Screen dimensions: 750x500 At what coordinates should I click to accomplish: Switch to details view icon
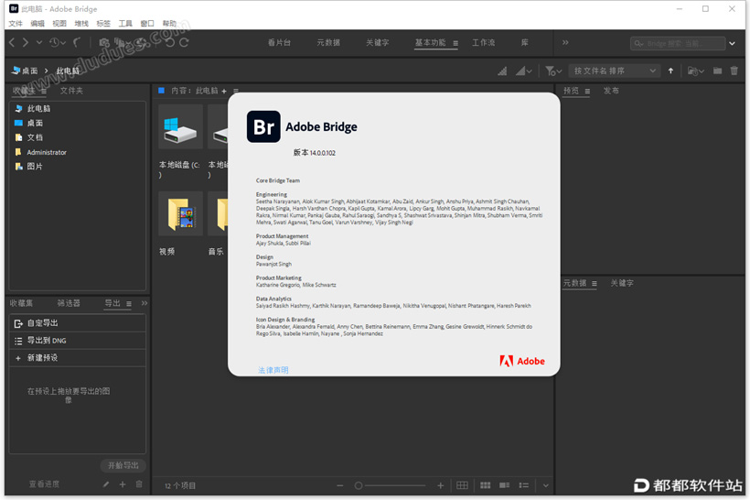[x=505, y=485]
